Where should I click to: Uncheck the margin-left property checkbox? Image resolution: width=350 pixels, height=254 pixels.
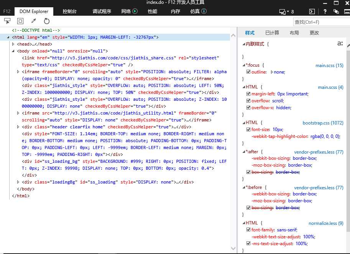pyautogui.click(x=248, y=94)
